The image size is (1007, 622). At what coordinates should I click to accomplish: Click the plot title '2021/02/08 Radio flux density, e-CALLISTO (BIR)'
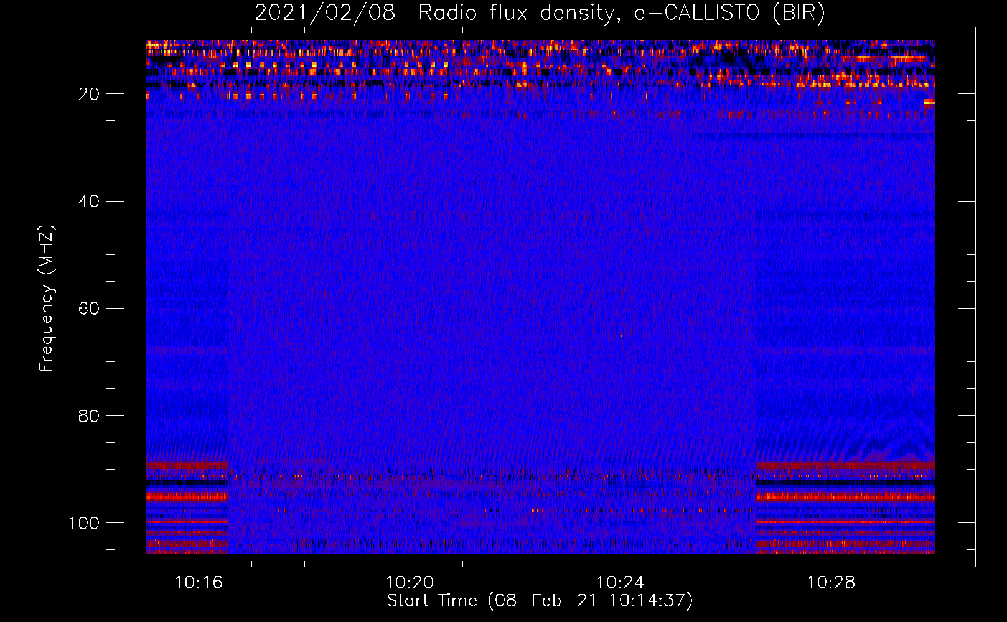pyautogui.click(x=540, y=13)
